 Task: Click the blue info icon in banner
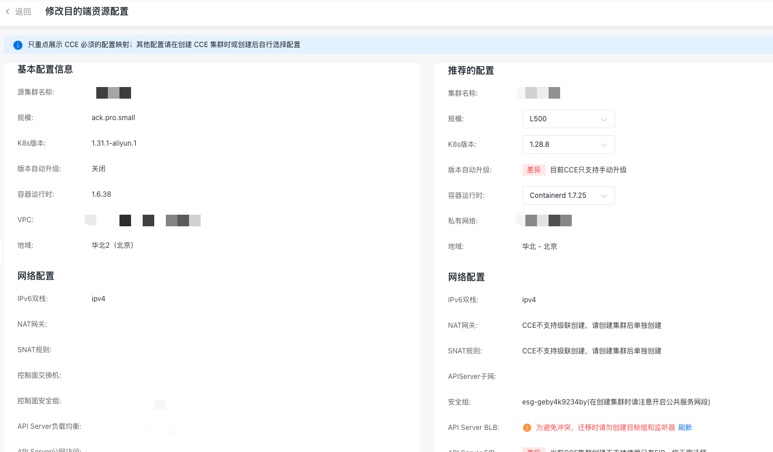[x=17, y=45]
